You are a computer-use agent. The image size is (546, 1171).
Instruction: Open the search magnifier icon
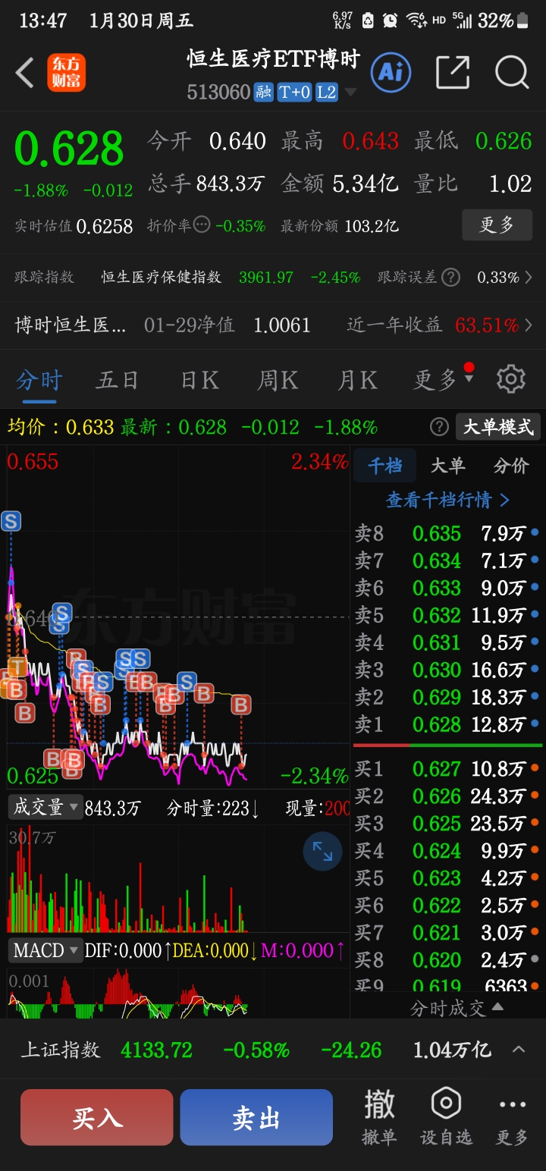point(512,73)
